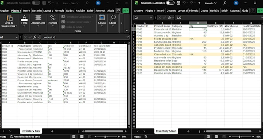Undo last action in left window
The width and height of the screenshot is (263, 139).
(x=50, y=3)
